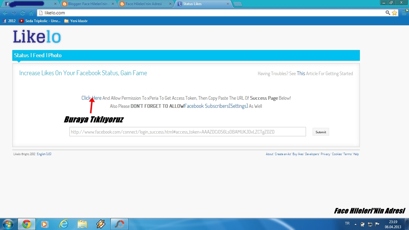This screenshot has height=230, width=409.
Task: Select the Photo menu item
Action: [55, 55]
